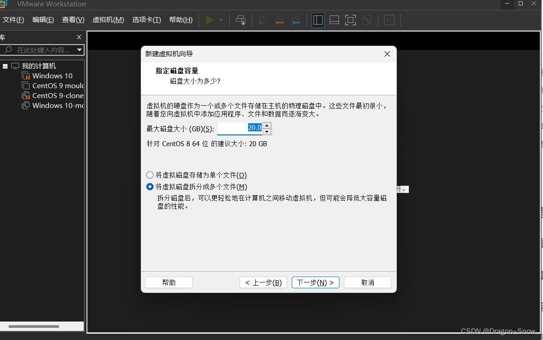
Task: Open the 编辑(E) menu
Action: pyautogui.click(x=43, y=20)
